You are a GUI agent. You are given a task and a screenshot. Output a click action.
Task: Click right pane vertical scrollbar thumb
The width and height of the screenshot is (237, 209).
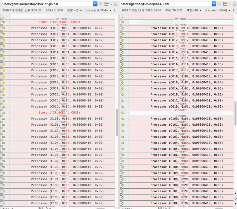236,113
